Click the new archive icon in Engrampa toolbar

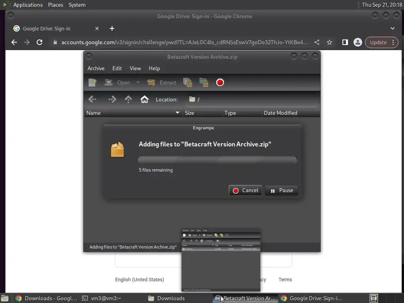coord(92,82)
